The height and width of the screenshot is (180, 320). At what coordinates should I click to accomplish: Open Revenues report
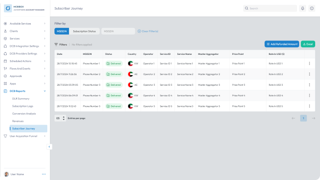[18, 121]
